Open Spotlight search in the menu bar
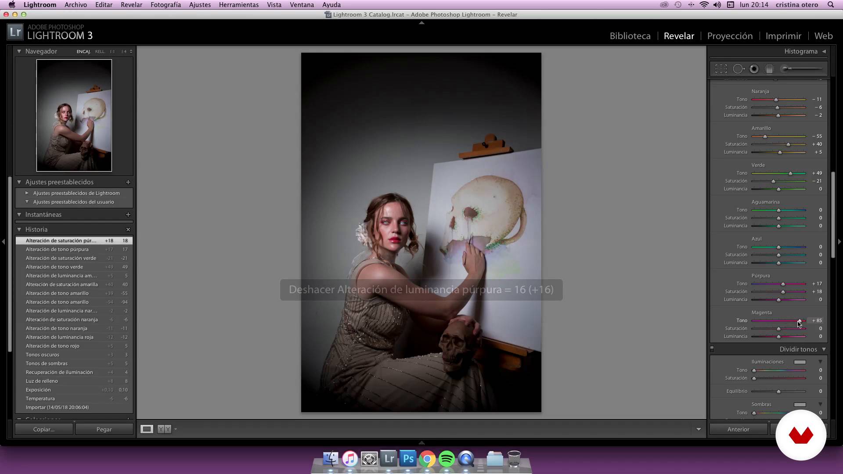The width and height of the screenshot is (843, 474). [x=831, y=5]
